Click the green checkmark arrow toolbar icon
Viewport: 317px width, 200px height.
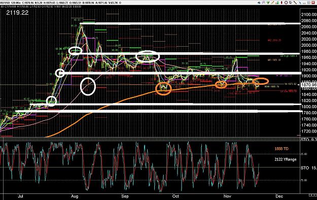click(268, 3)
